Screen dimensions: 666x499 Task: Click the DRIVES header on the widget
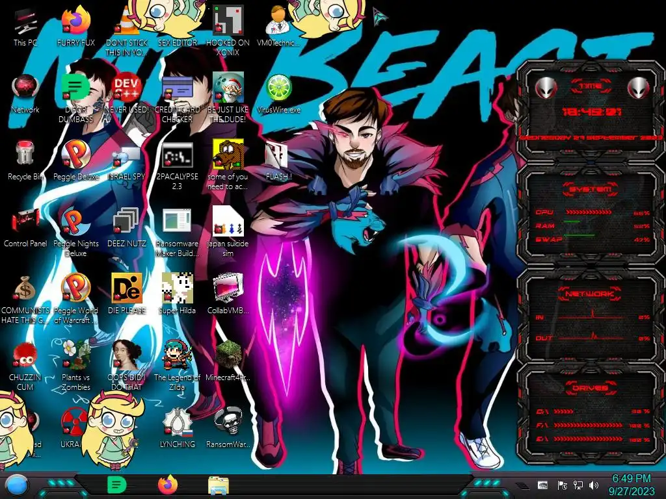tap(591, 389)
